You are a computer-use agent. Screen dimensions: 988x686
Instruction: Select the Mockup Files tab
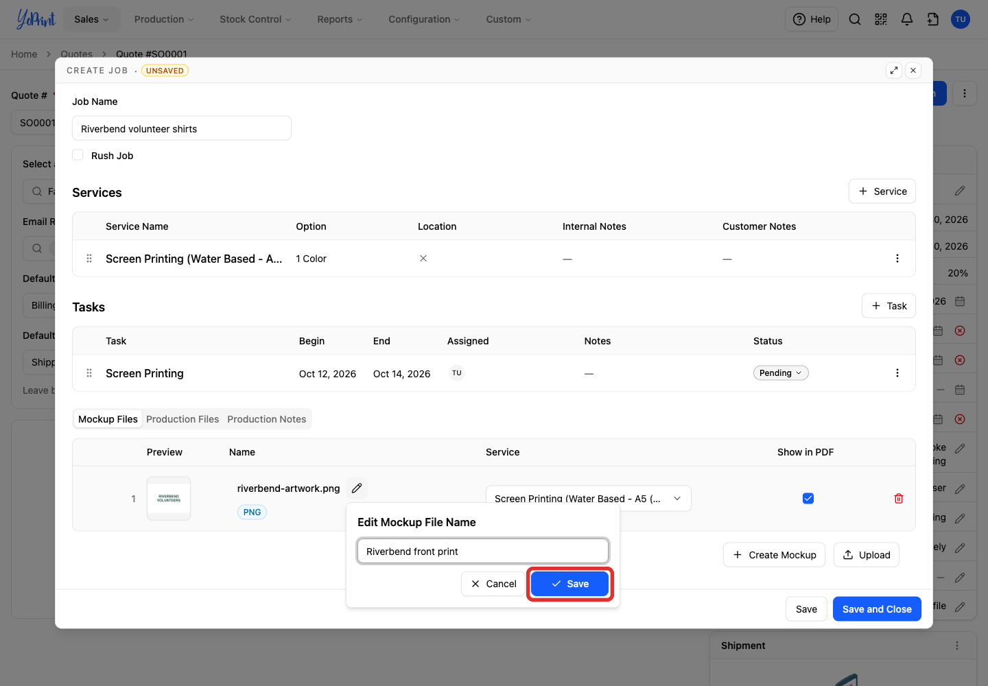tap(108, 419)
